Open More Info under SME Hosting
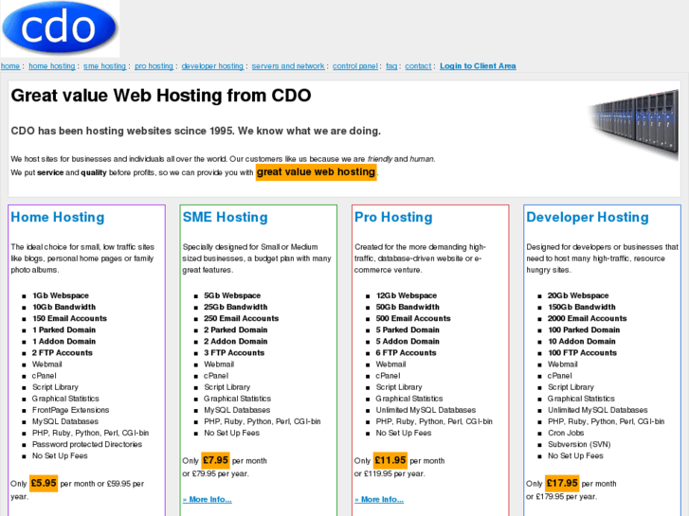This screenshot has width=689, height=516. [x=207, y=499]
